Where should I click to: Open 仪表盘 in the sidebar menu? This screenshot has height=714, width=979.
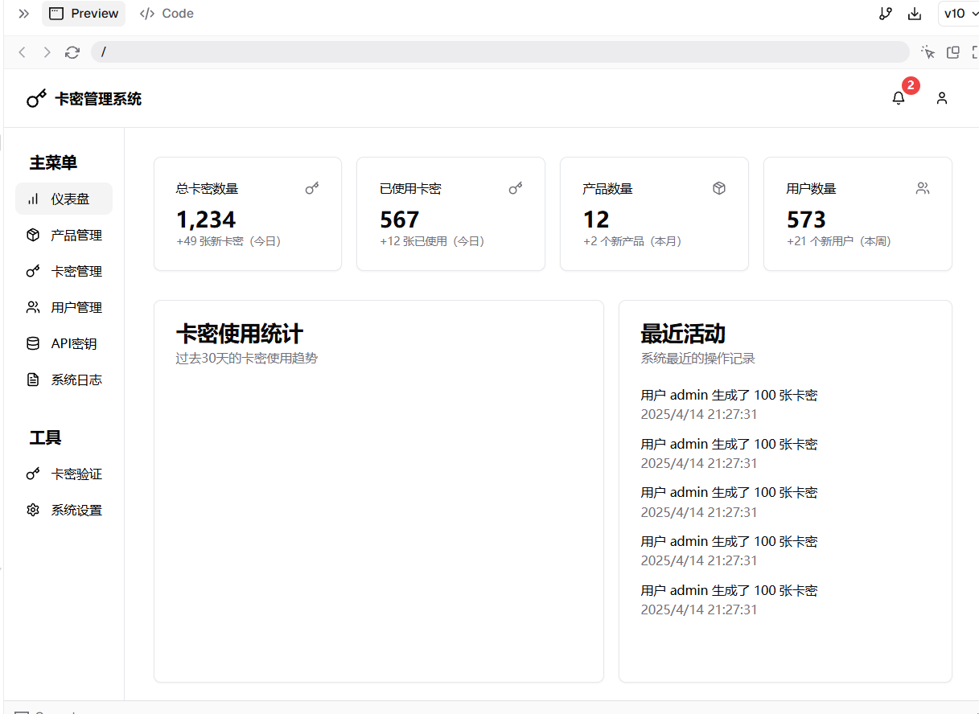coord(64,199)
